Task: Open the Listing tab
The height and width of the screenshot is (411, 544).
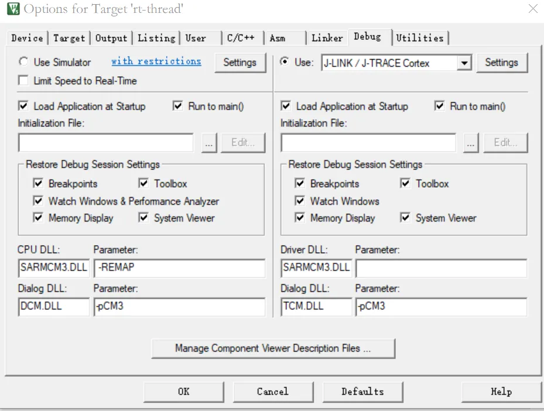Action: [x=156, y=38]
